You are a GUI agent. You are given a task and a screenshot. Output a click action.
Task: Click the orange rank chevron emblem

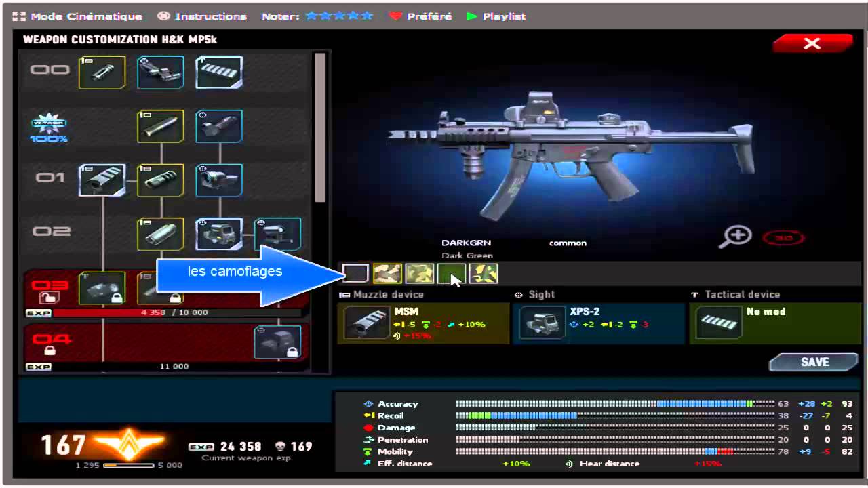(x=129, y=445)
